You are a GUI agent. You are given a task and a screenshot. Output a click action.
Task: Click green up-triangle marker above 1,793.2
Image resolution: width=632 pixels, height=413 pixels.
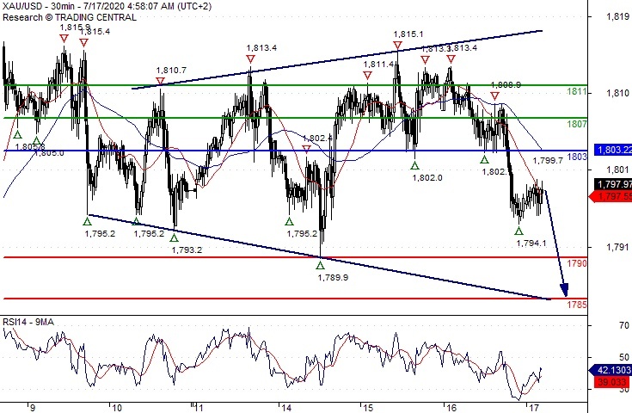tap(174, 237)
